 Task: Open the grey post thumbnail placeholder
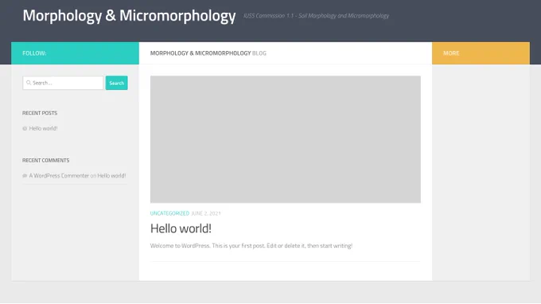pyautogui.click(x=286, y=139)
